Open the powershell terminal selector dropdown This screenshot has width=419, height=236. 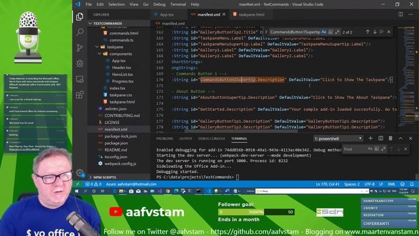click(x=338, y=138)
